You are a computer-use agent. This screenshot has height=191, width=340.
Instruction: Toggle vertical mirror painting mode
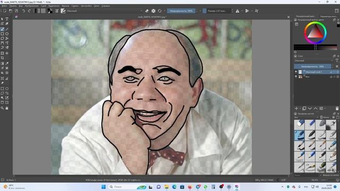coord(247,11)
